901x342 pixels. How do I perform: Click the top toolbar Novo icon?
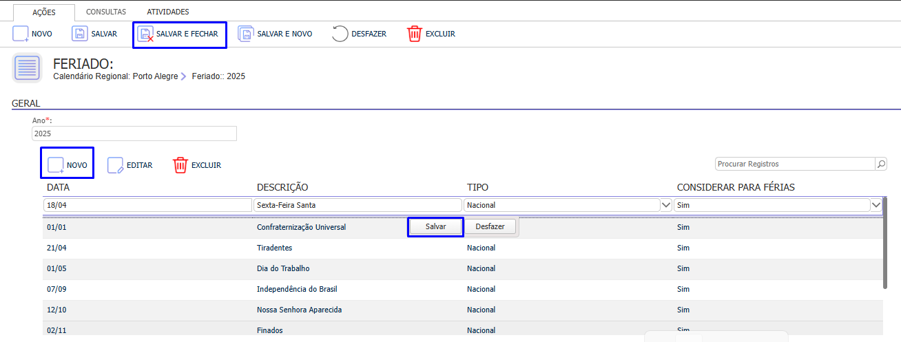21,34
